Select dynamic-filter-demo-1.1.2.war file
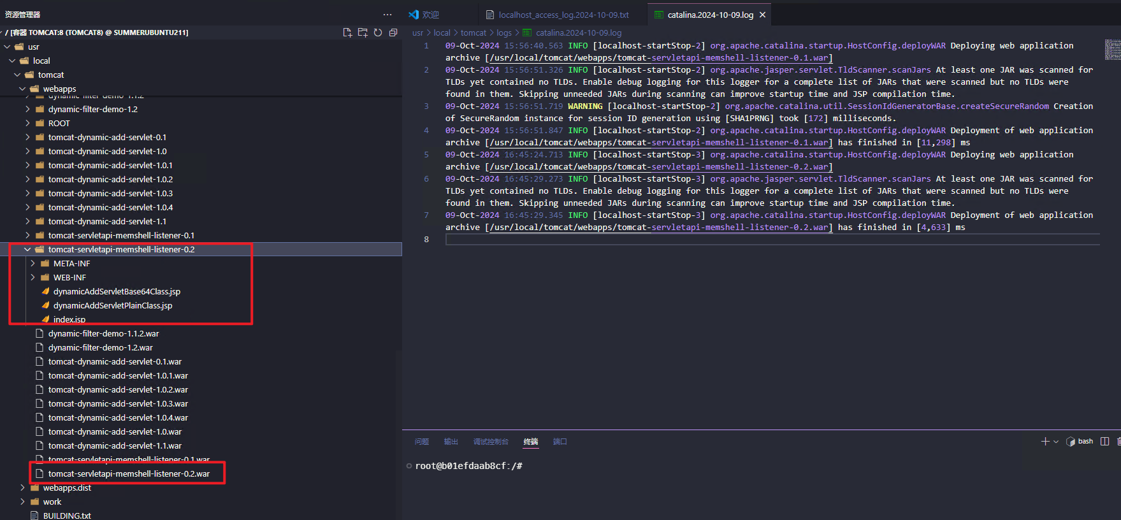Viewport: 1121px width, 520px height. point(103,333)
